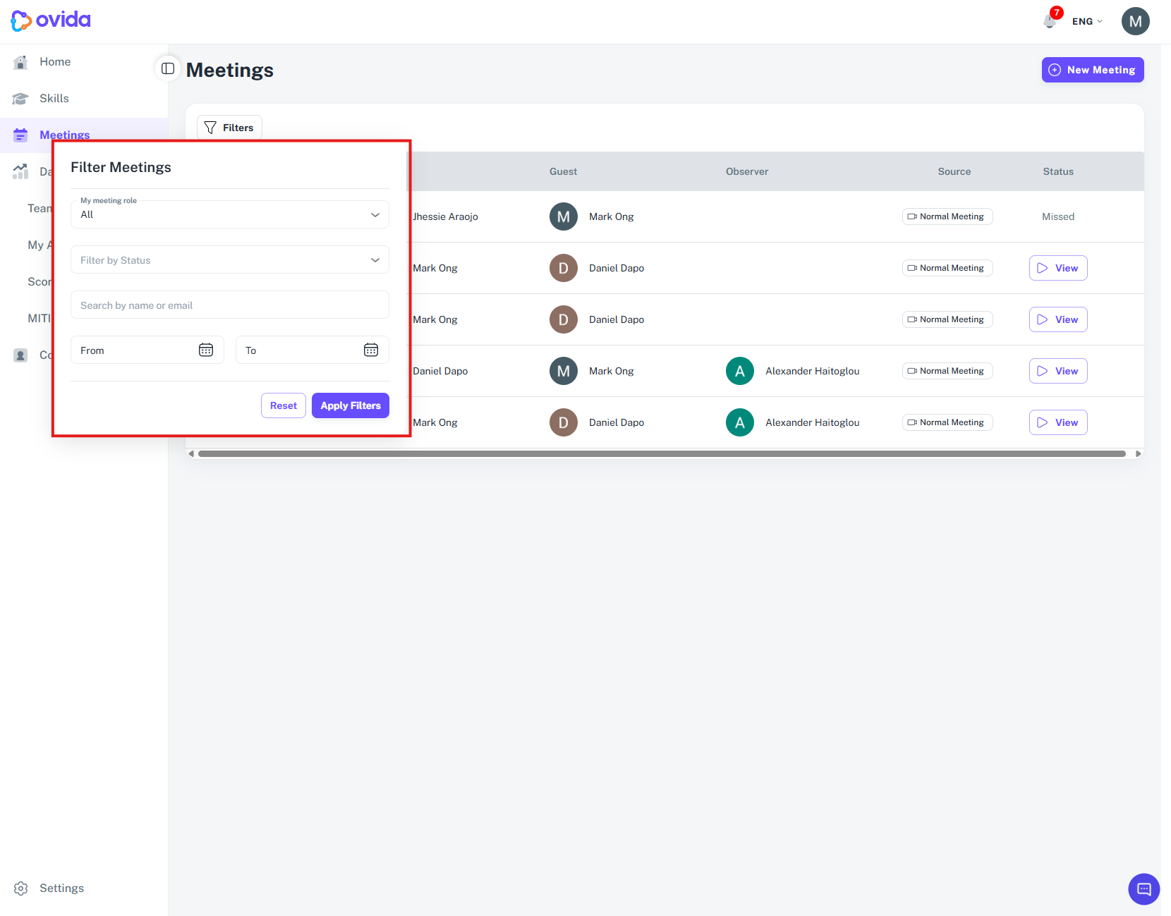Viewport: 1171px width, 916px height.
Task: Click Daniel Dapo avatar in the last row
Action: tap(564, 422)
